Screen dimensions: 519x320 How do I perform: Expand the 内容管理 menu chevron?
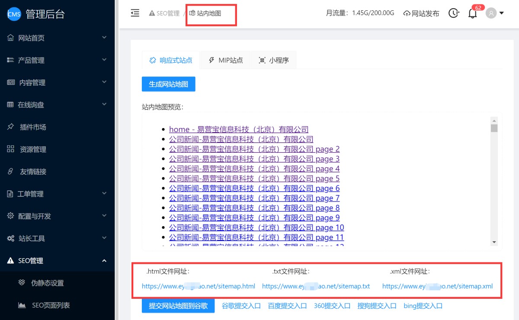pos(104,82)
